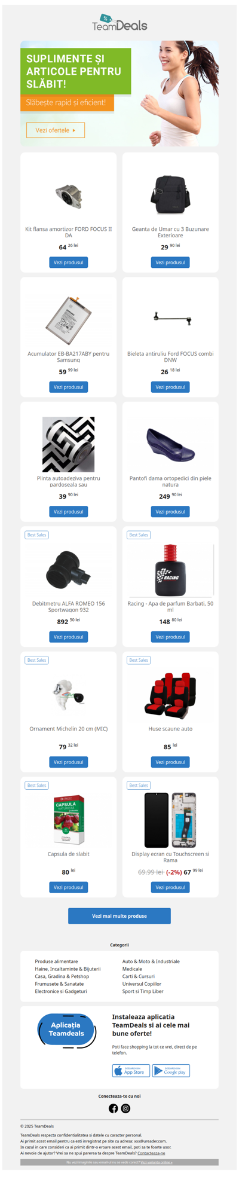The height and width of the screenshot is (1179, 239).
Task: Click Vezi produsul for Ornament Michelin
Action: tap(69, 762)
